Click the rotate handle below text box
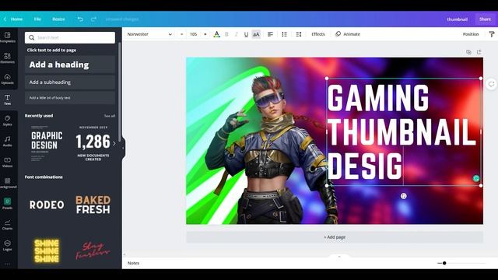This screenshot has width=498, height=280. click(x=403, y=196)
